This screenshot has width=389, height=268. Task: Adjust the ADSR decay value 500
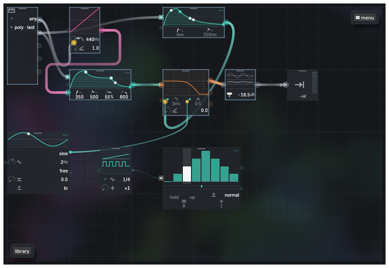94,97
